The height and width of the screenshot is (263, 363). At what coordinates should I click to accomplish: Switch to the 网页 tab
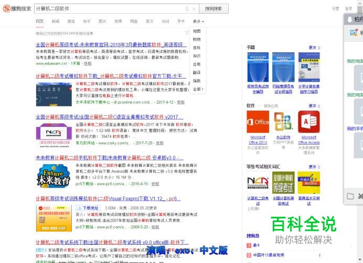coord(39,21)
